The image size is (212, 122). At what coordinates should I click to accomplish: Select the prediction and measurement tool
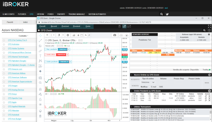40,66
